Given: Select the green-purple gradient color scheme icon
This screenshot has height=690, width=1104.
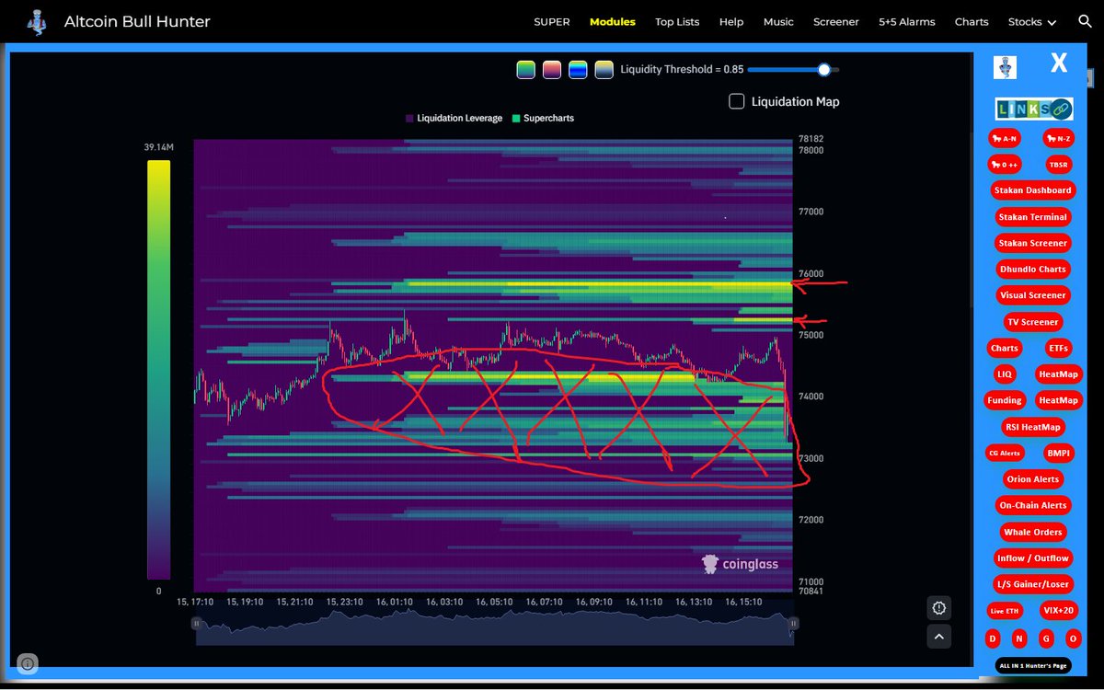Looking at the screenshot, I should [x=525, y=69].
